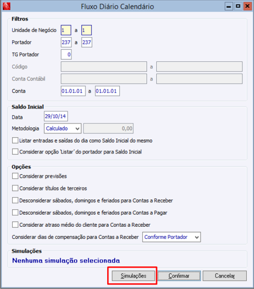Check Desconsiderar sábados for Contas a Pagar
The height and width of the screenshot is (289, 254).
15,212
